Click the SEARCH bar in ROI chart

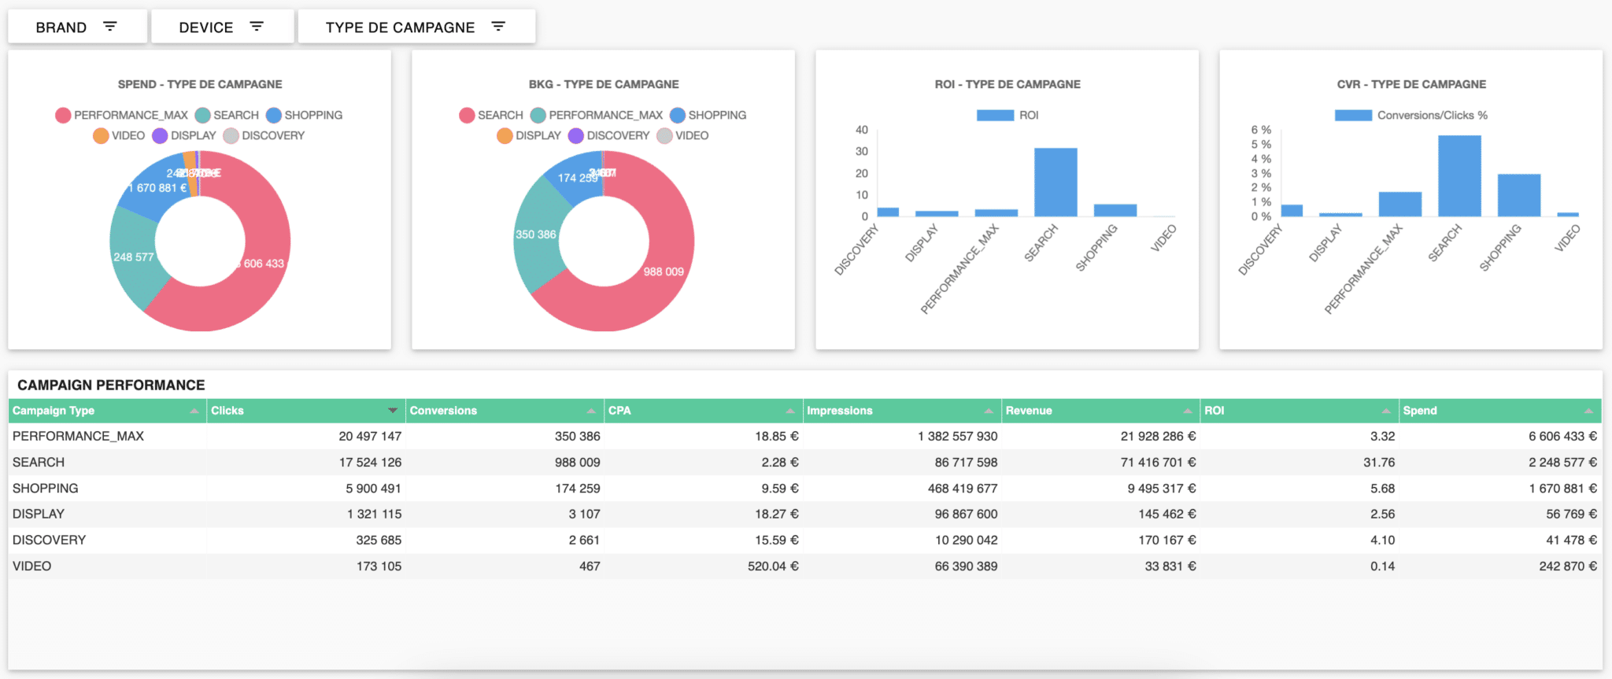(1056, 182)
